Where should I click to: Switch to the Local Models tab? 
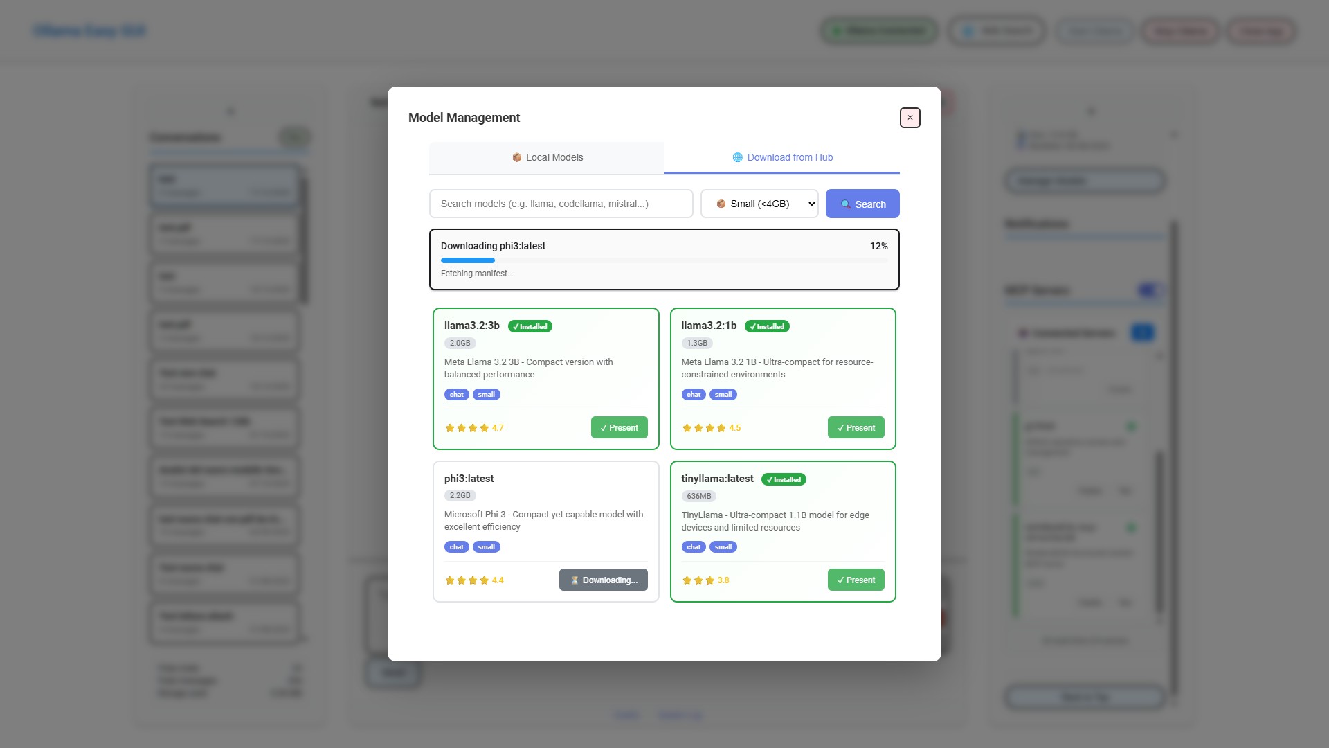547,158
